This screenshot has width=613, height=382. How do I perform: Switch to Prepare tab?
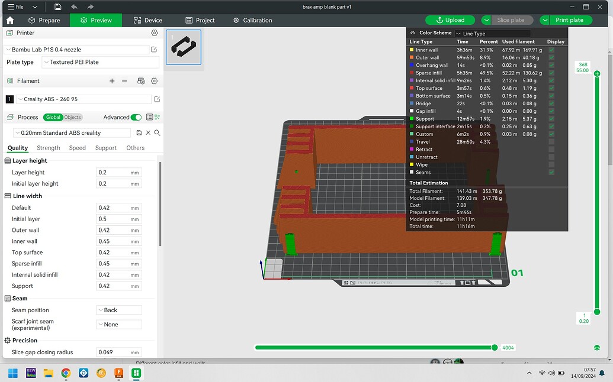[x=44, y=20]
